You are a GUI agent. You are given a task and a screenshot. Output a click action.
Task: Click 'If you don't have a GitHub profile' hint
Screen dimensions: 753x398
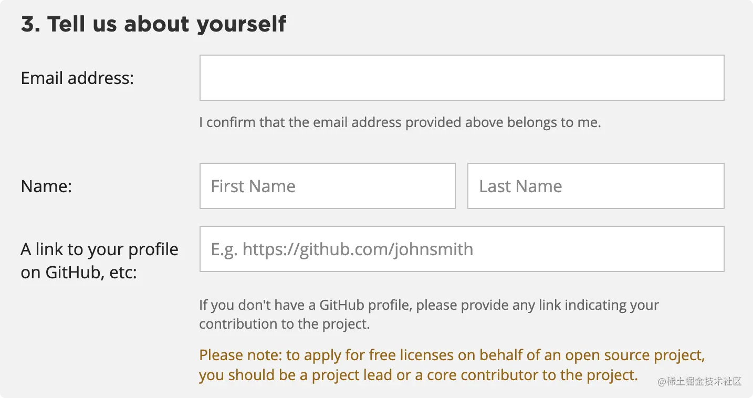pos(428,305)
